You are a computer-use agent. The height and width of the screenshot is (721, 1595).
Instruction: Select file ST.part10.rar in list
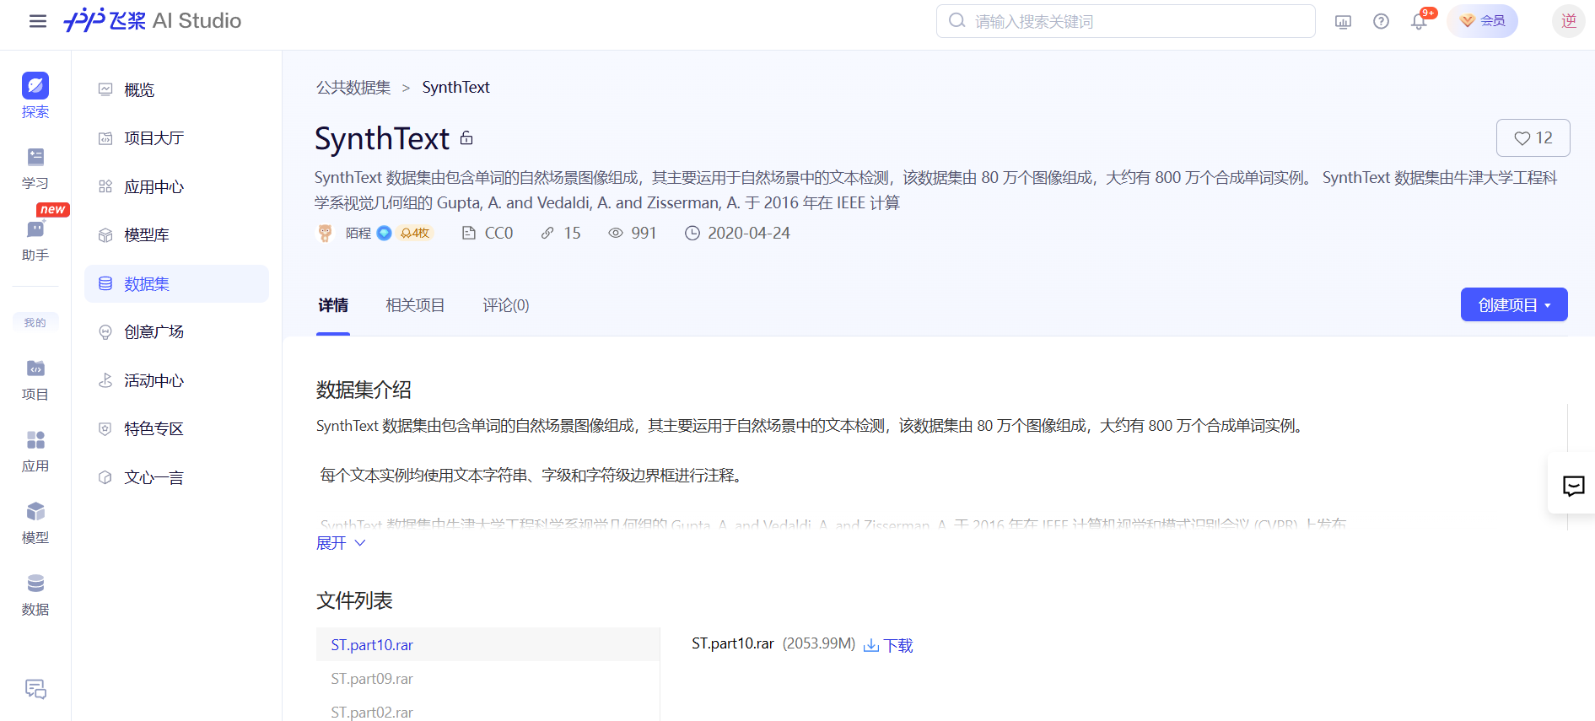(488, 644)
